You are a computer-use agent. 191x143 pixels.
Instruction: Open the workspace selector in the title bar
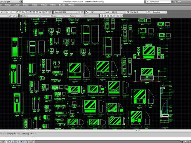click(x=11, y=2)
